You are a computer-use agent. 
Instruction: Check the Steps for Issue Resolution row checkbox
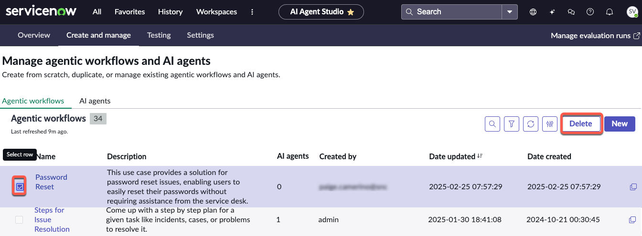(x=19, y=220)
